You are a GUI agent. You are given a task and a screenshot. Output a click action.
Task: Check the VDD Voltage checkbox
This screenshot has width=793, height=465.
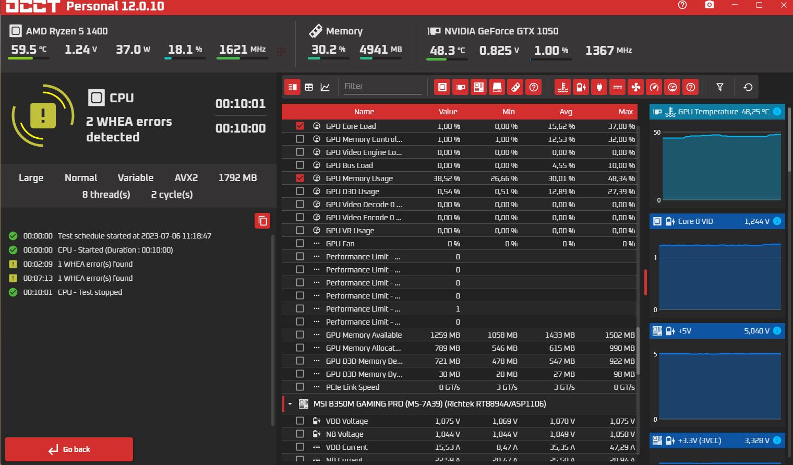300,421
